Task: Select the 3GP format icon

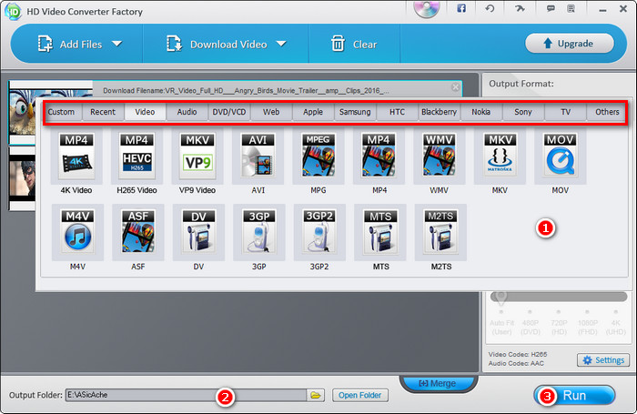Action: pyautogui.click(x=259, y=233)
